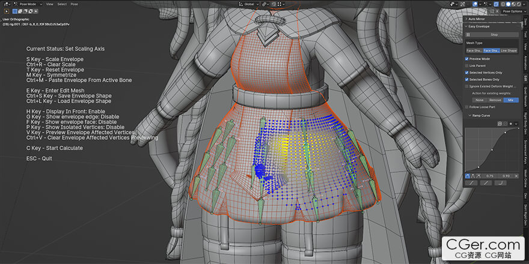Click the auto handle type icon
This screenshot has height=264, width=529.
[x=468, y=175]
